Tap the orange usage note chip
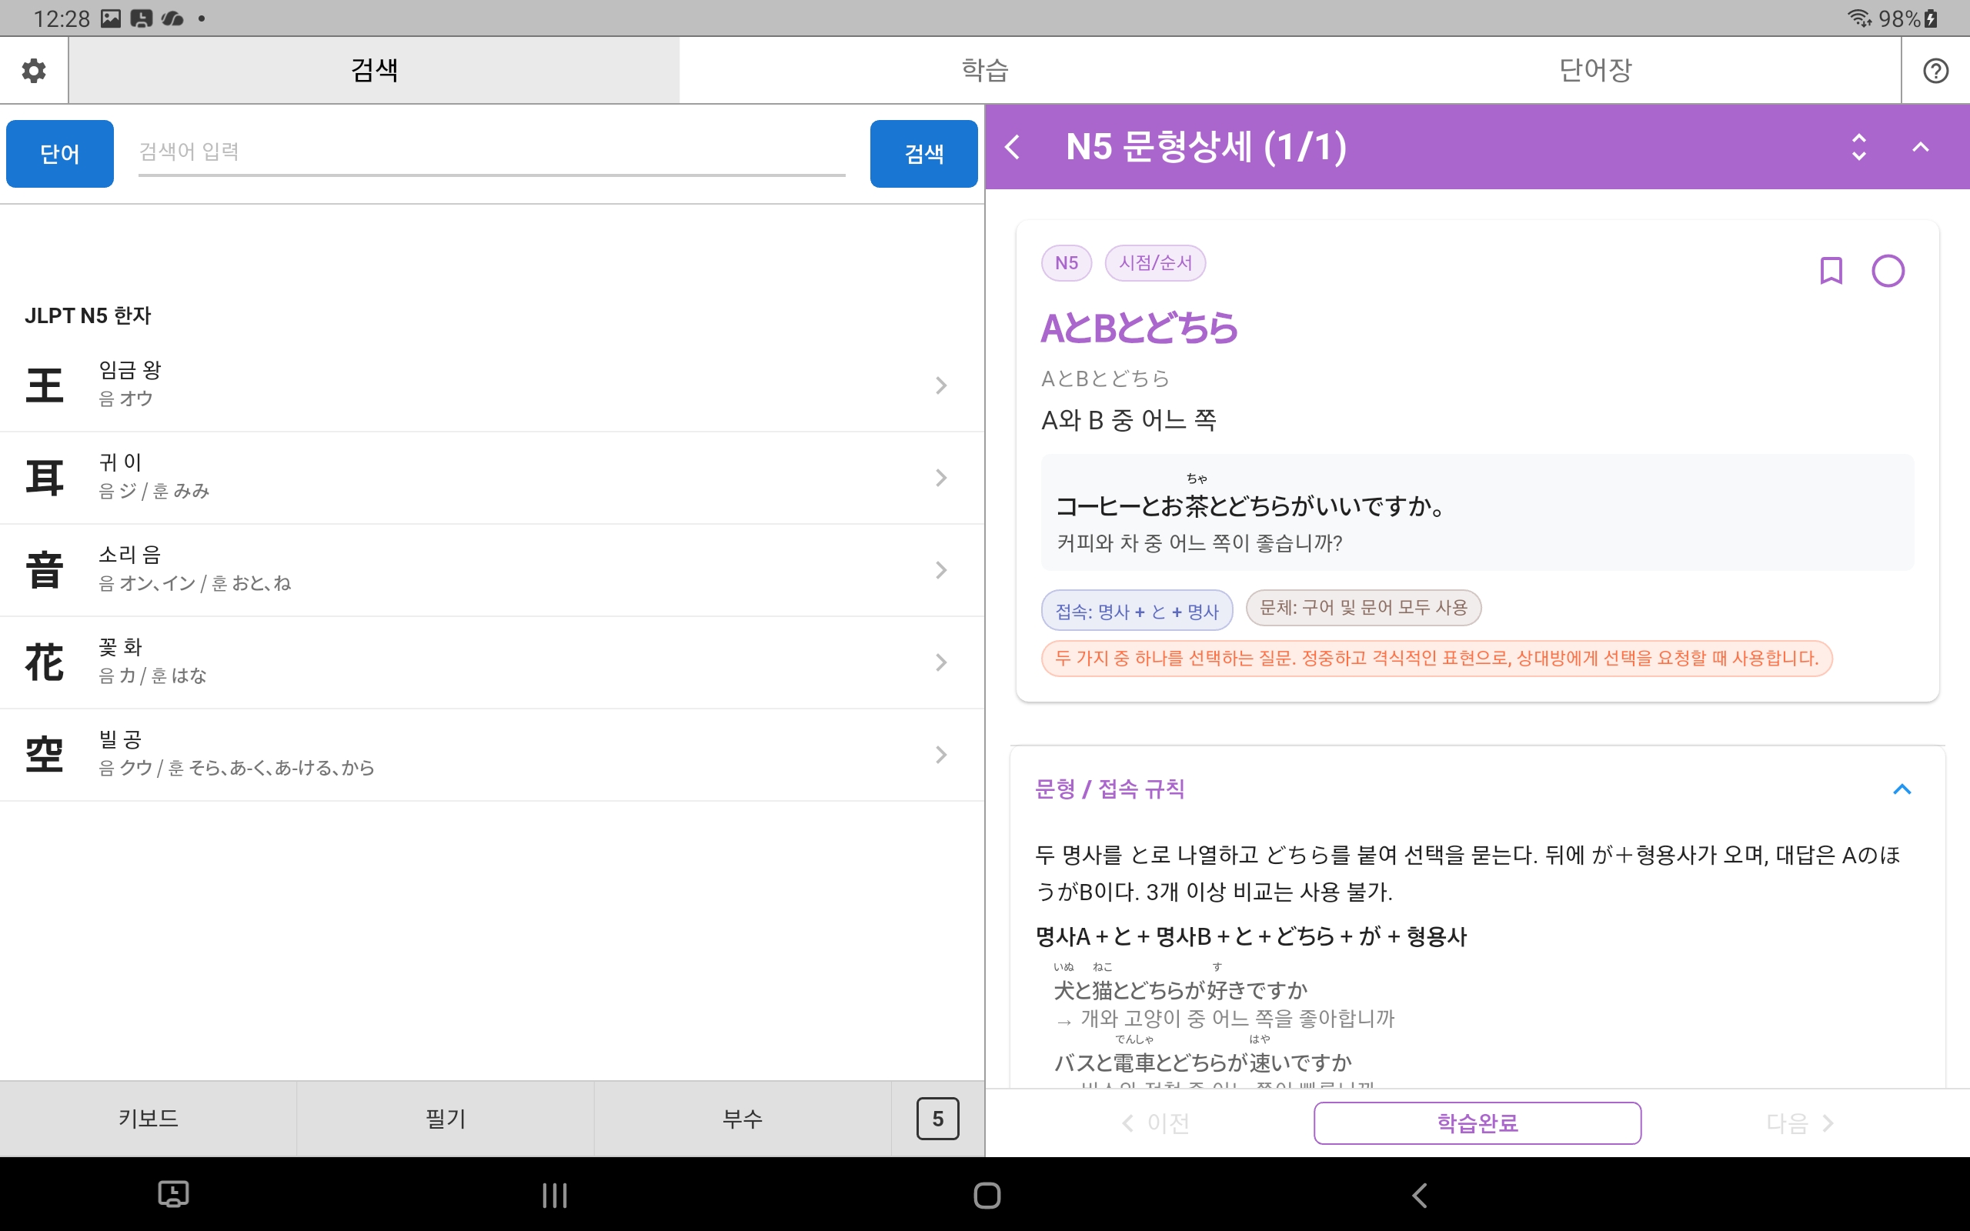The image size is (1970, 1231). click(1437, 658)
